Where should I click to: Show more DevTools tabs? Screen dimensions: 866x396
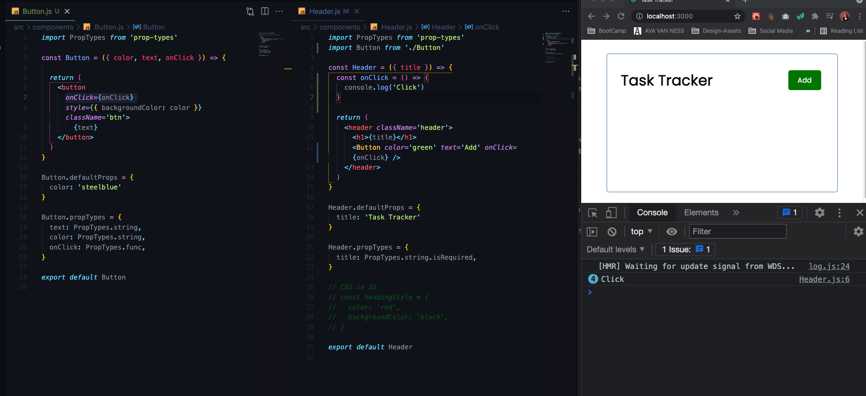tap(736, 213)
